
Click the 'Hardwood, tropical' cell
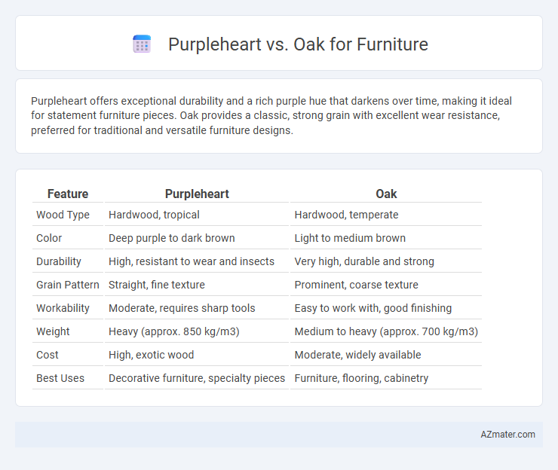click(154, 215)
